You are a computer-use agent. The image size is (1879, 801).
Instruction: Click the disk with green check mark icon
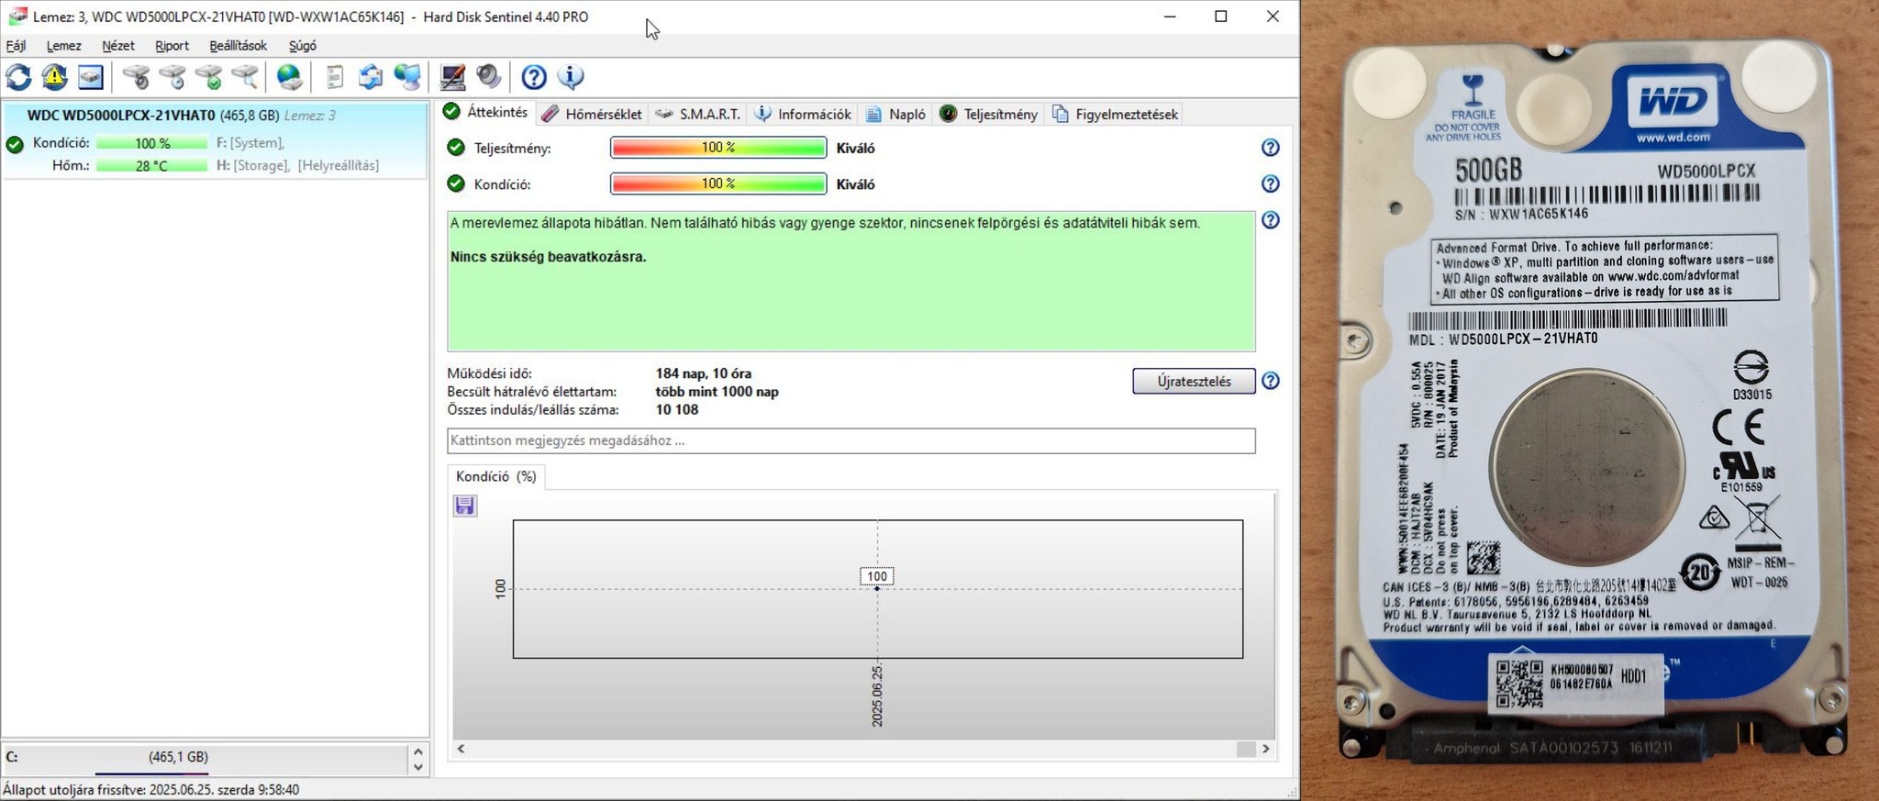[x=209, y=77]
